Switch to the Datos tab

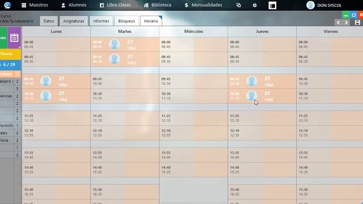(x=49, y=21)
